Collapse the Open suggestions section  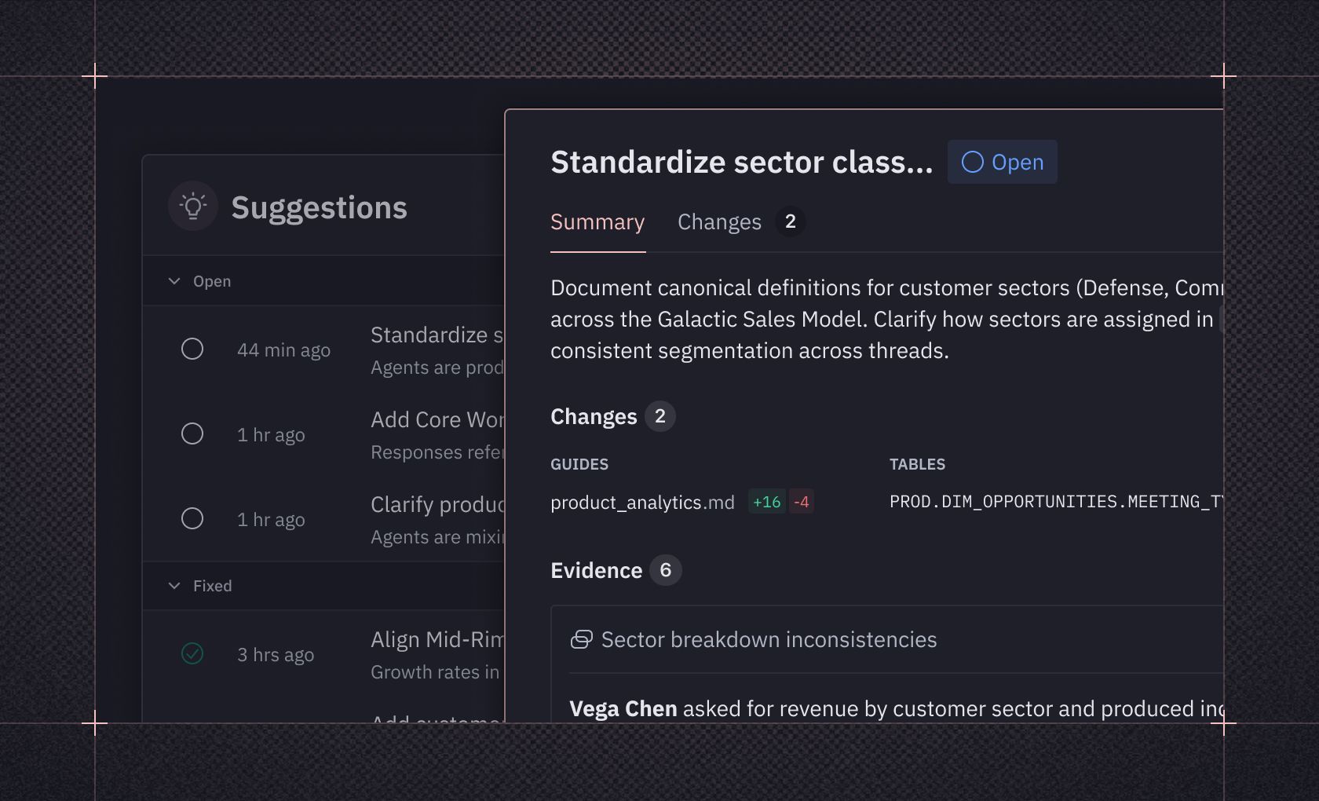tap(174, 280)
